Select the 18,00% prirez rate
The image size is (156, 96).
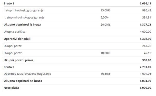point(105,53)
